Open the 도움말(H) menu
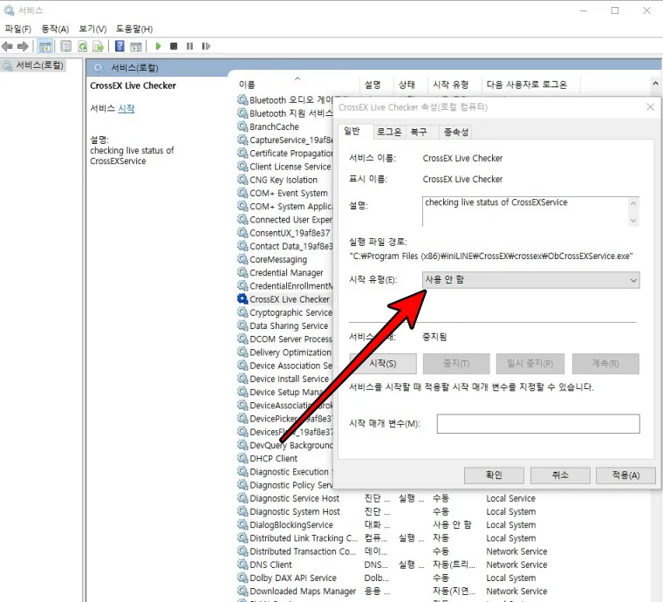The width and height of the screenshot is (663, 602). [x=134, y=29]
